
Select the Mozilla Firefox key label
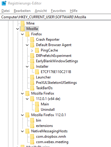43,93
